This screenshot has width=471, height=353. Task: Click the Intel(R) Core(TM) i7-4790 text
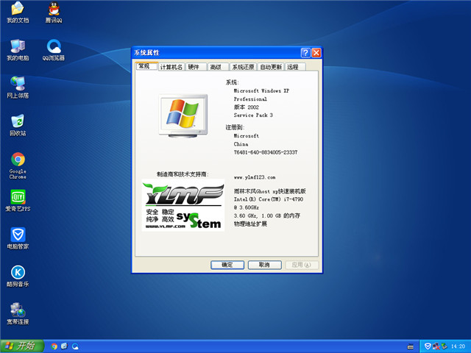pos(269,199)
